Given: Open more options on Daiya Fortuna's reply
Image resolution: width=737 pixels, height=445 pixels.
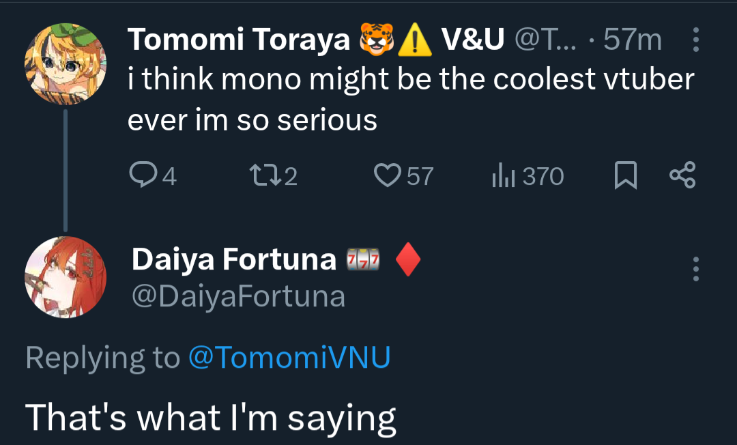Looking at the screenshot, I should point(695,270).
